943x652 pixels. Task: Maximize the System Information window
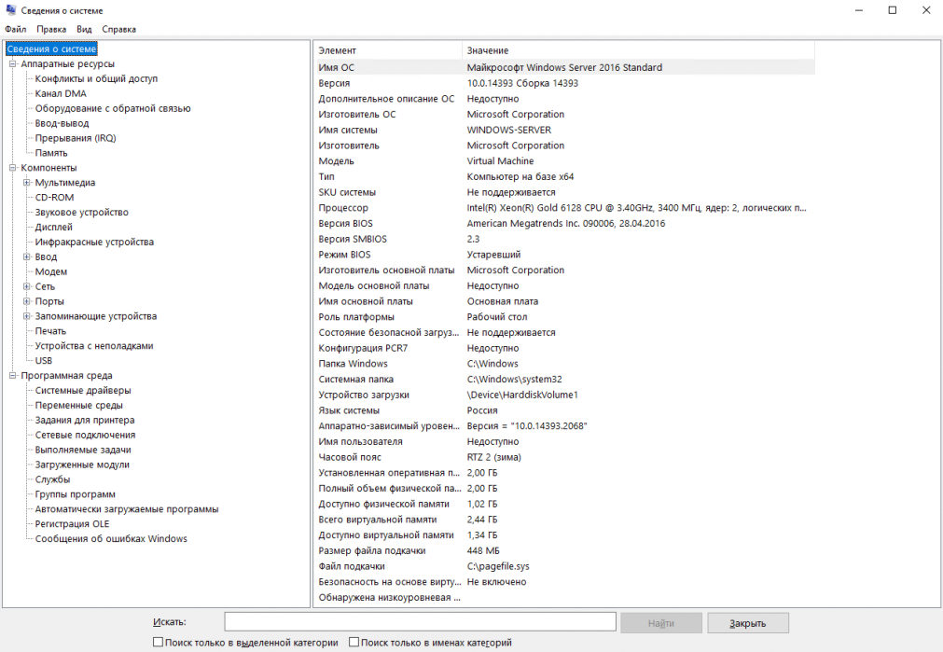893,10
